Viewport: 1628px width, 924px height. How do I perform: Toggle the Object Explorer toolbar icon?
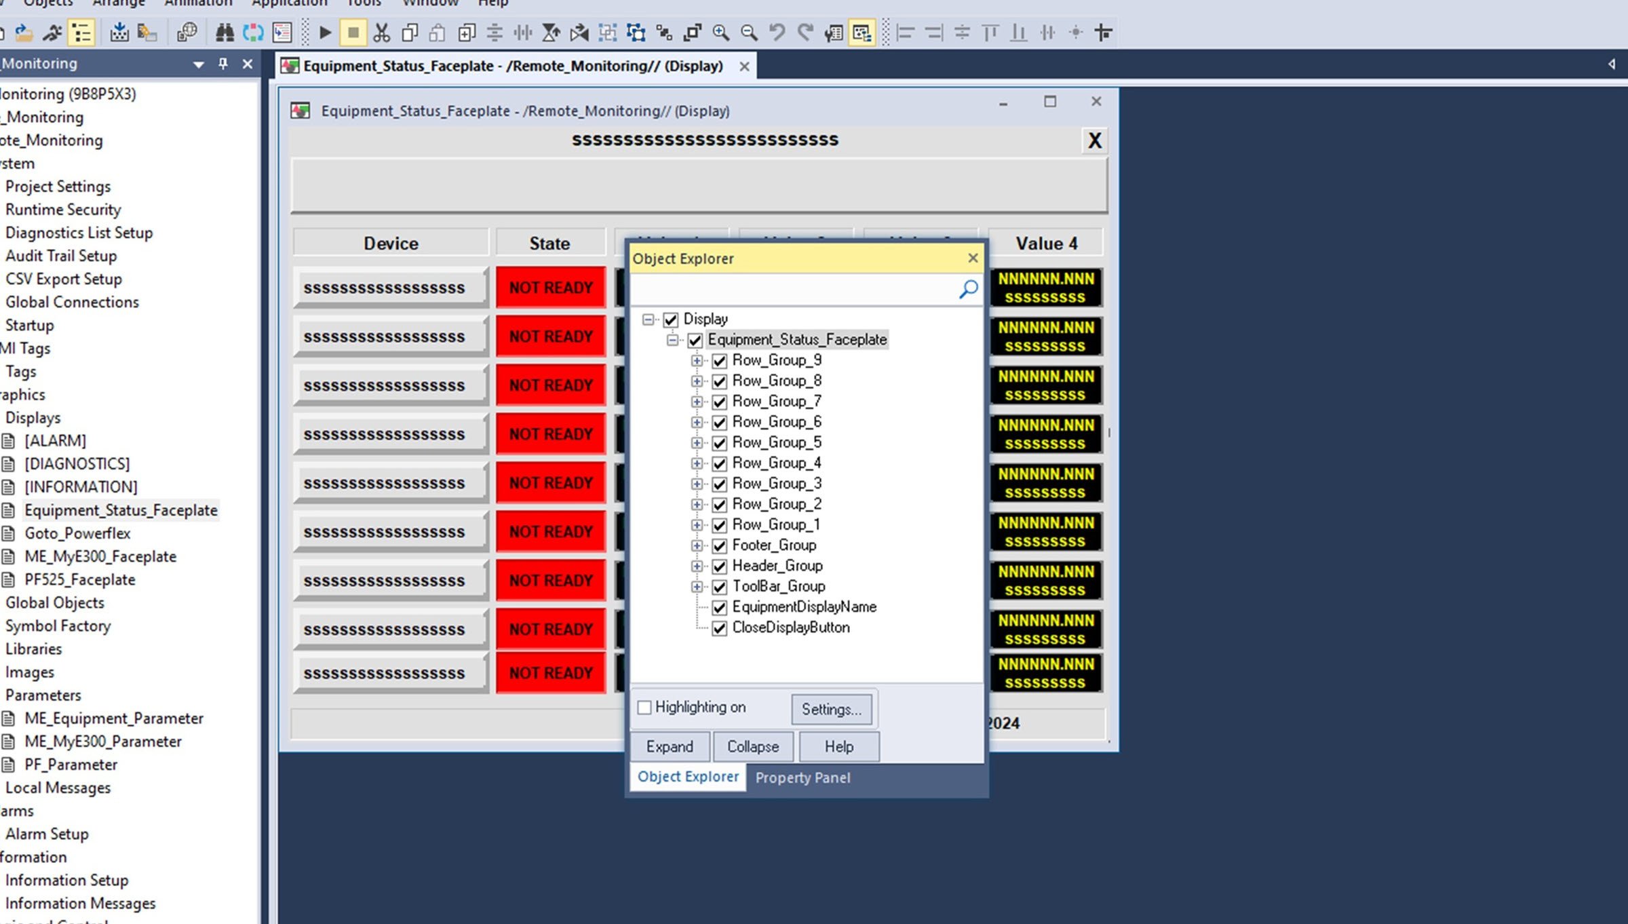click(862, 32)
